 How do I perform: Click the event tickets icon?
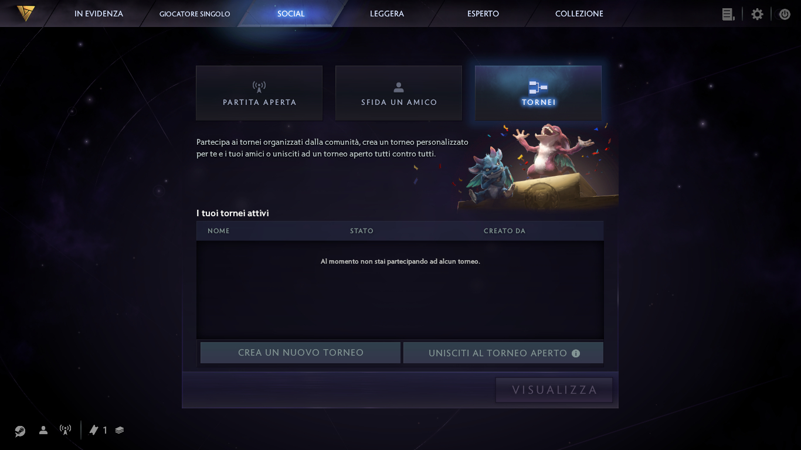click(94, 430)
